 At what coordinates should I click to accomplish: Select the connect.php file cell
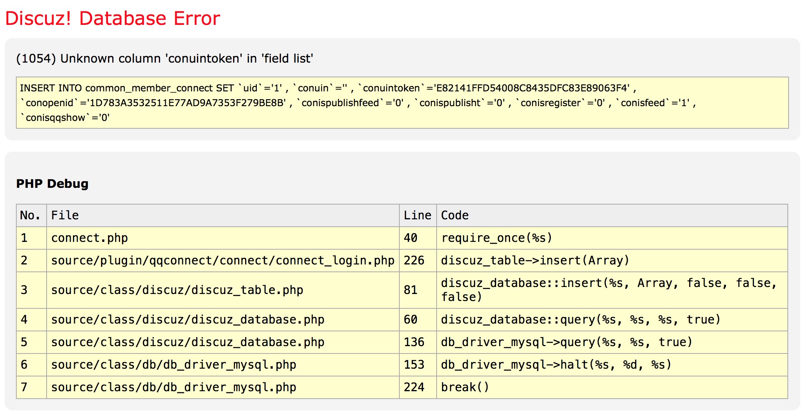[x=90, y=238]
